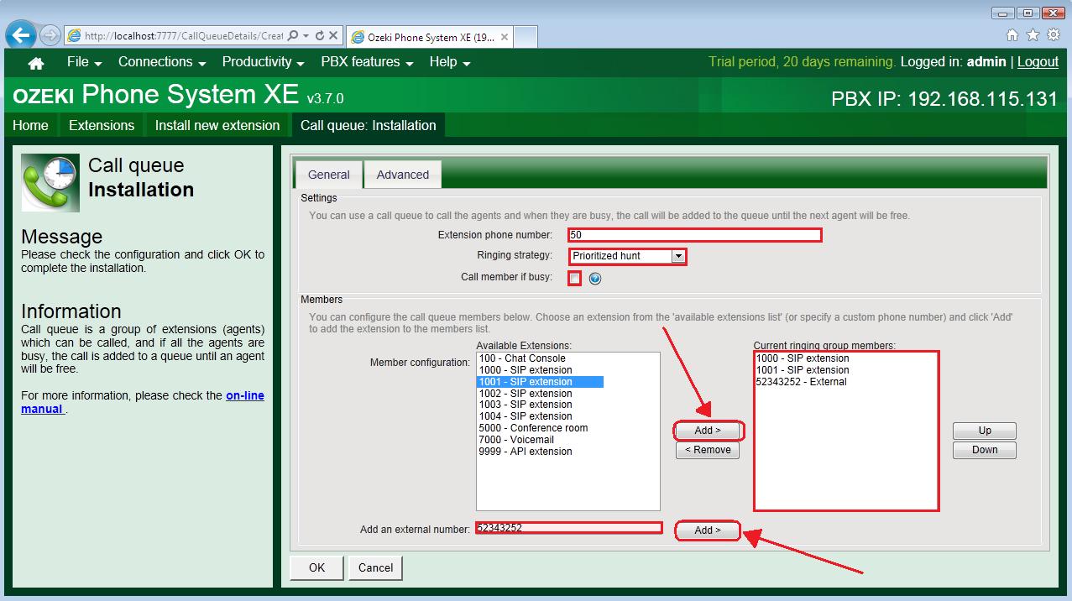Screen dimensions: 1072x601
Task: Click the Home house icon in green navigation bar
Action: [34, 62]
